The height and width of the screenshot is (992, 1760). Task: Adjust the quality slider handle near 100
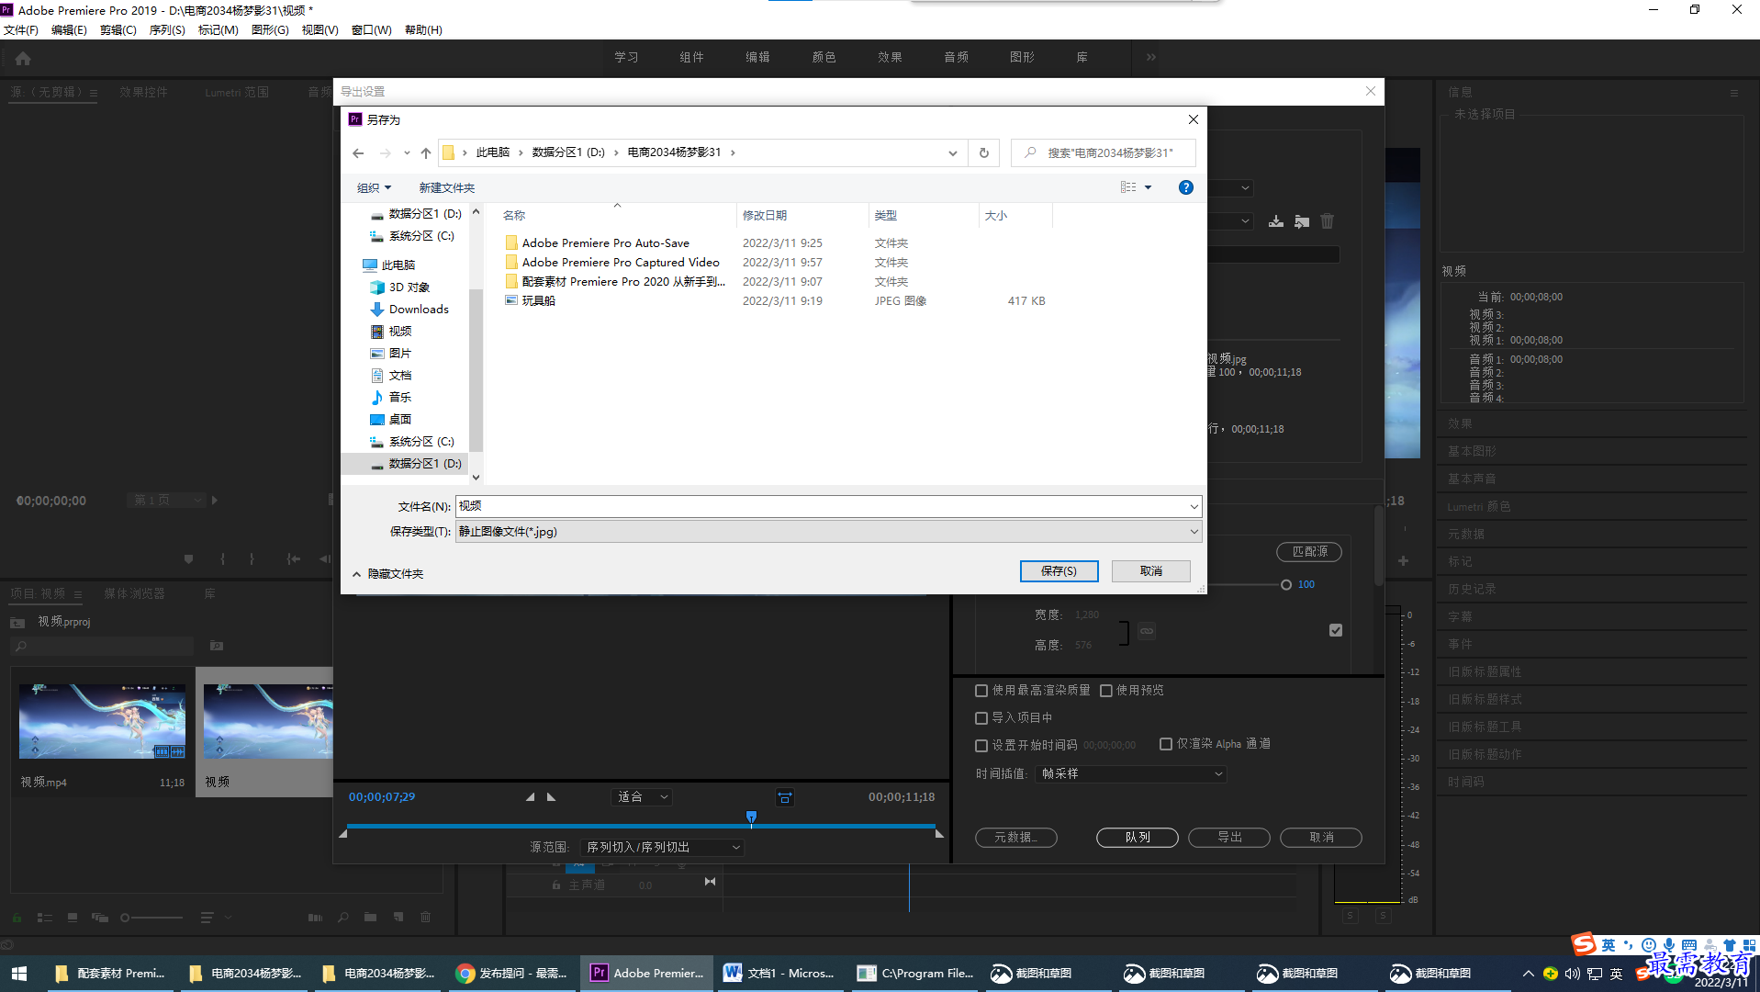pos(1286,585)
